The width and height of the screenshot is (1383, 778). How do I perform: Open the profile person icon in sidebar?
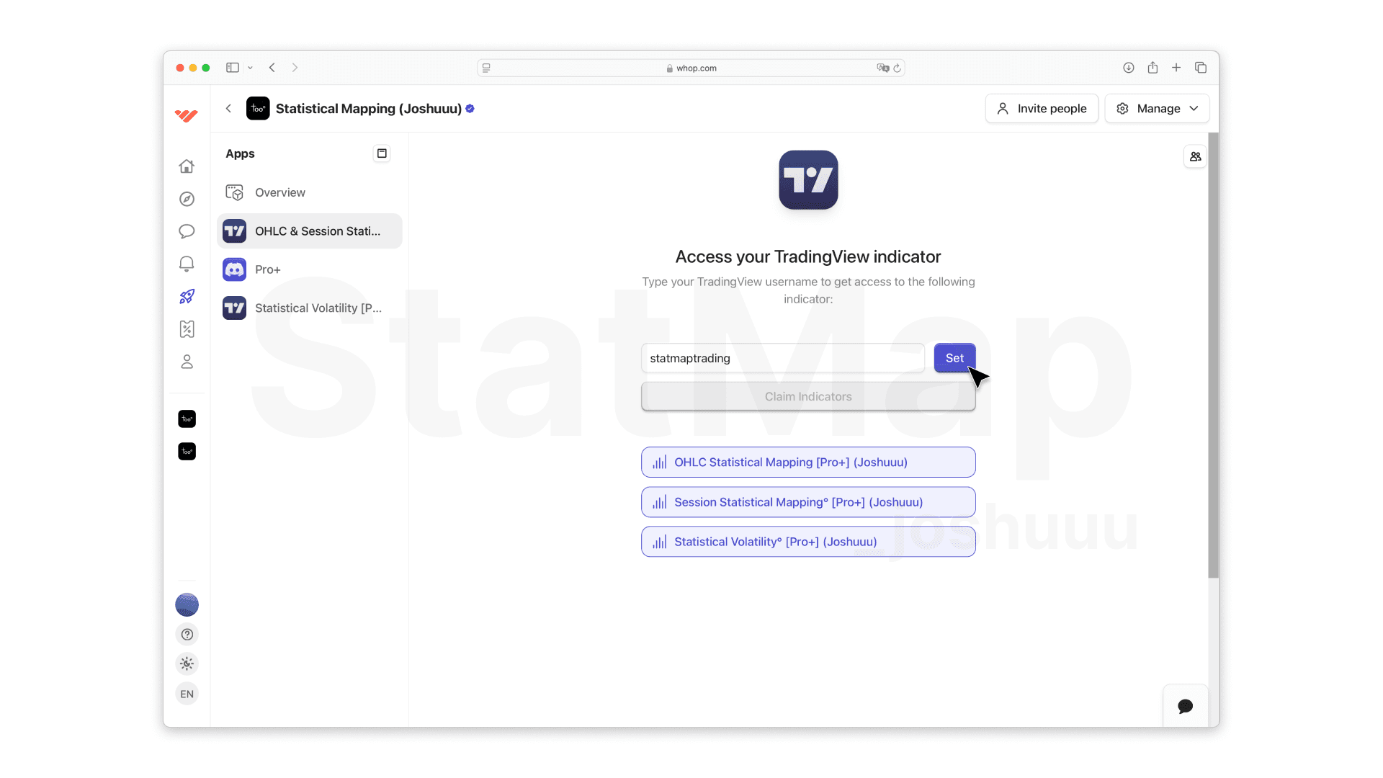(187, 362)
